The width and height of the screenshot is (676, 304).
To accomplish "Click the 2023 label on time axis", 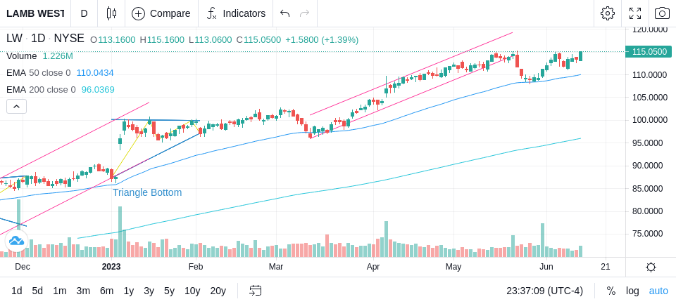I will pyautogui.click(x=111, y=267).
